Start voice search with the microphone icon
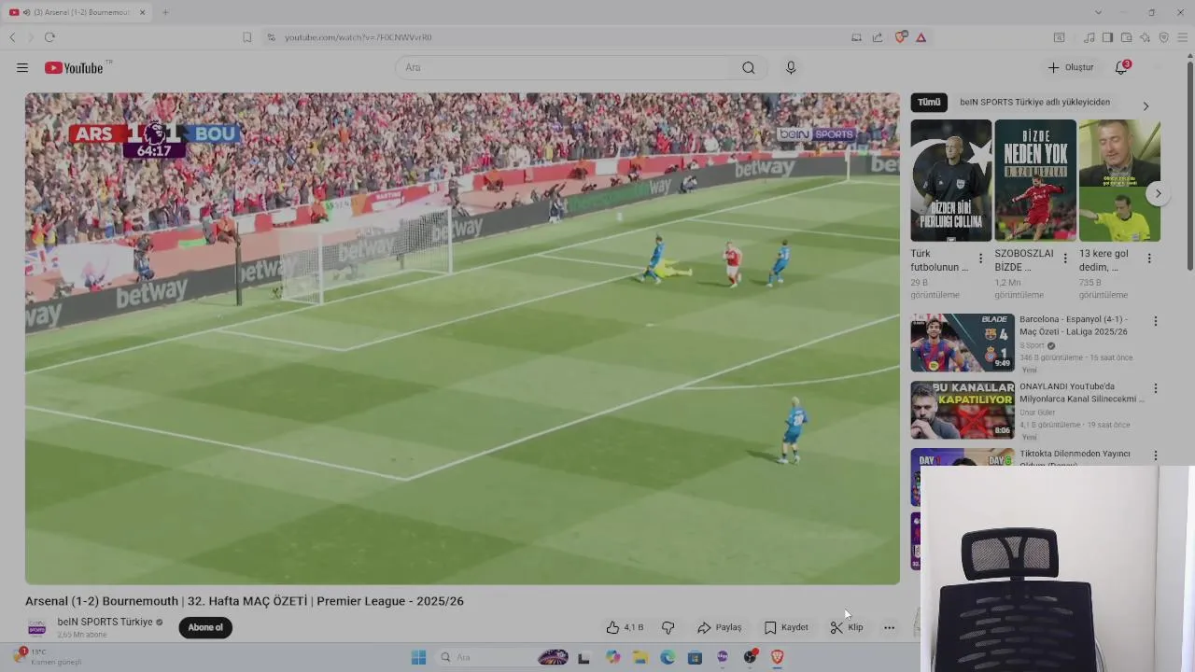The image size is (1195, 672). coord(791,68)
